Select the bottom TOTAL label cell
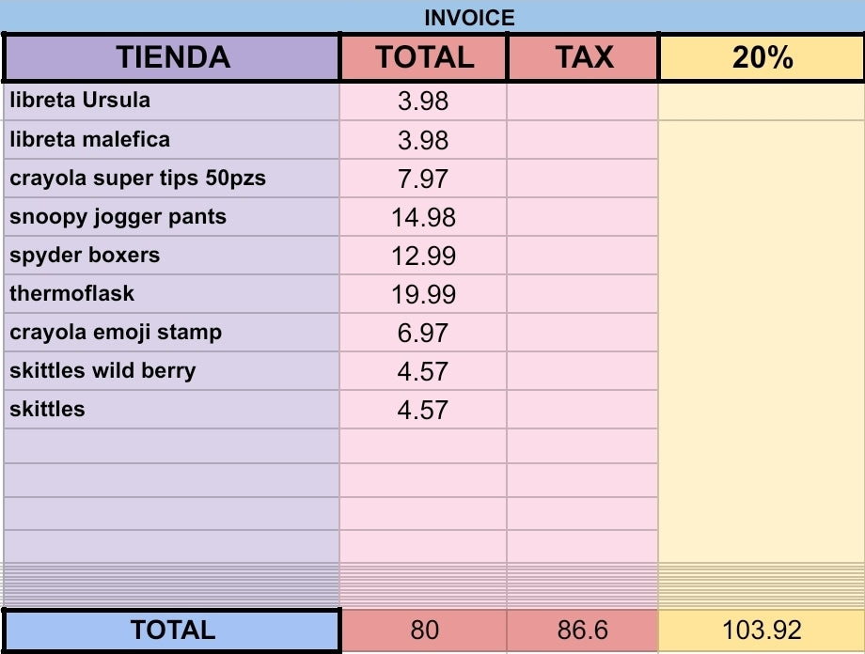The height and width of the screenshot is (654, 865). (172, 630)
